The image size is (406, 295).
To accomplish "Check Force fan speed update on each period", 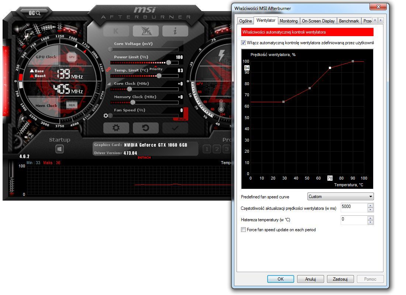I will pos(243,229).
